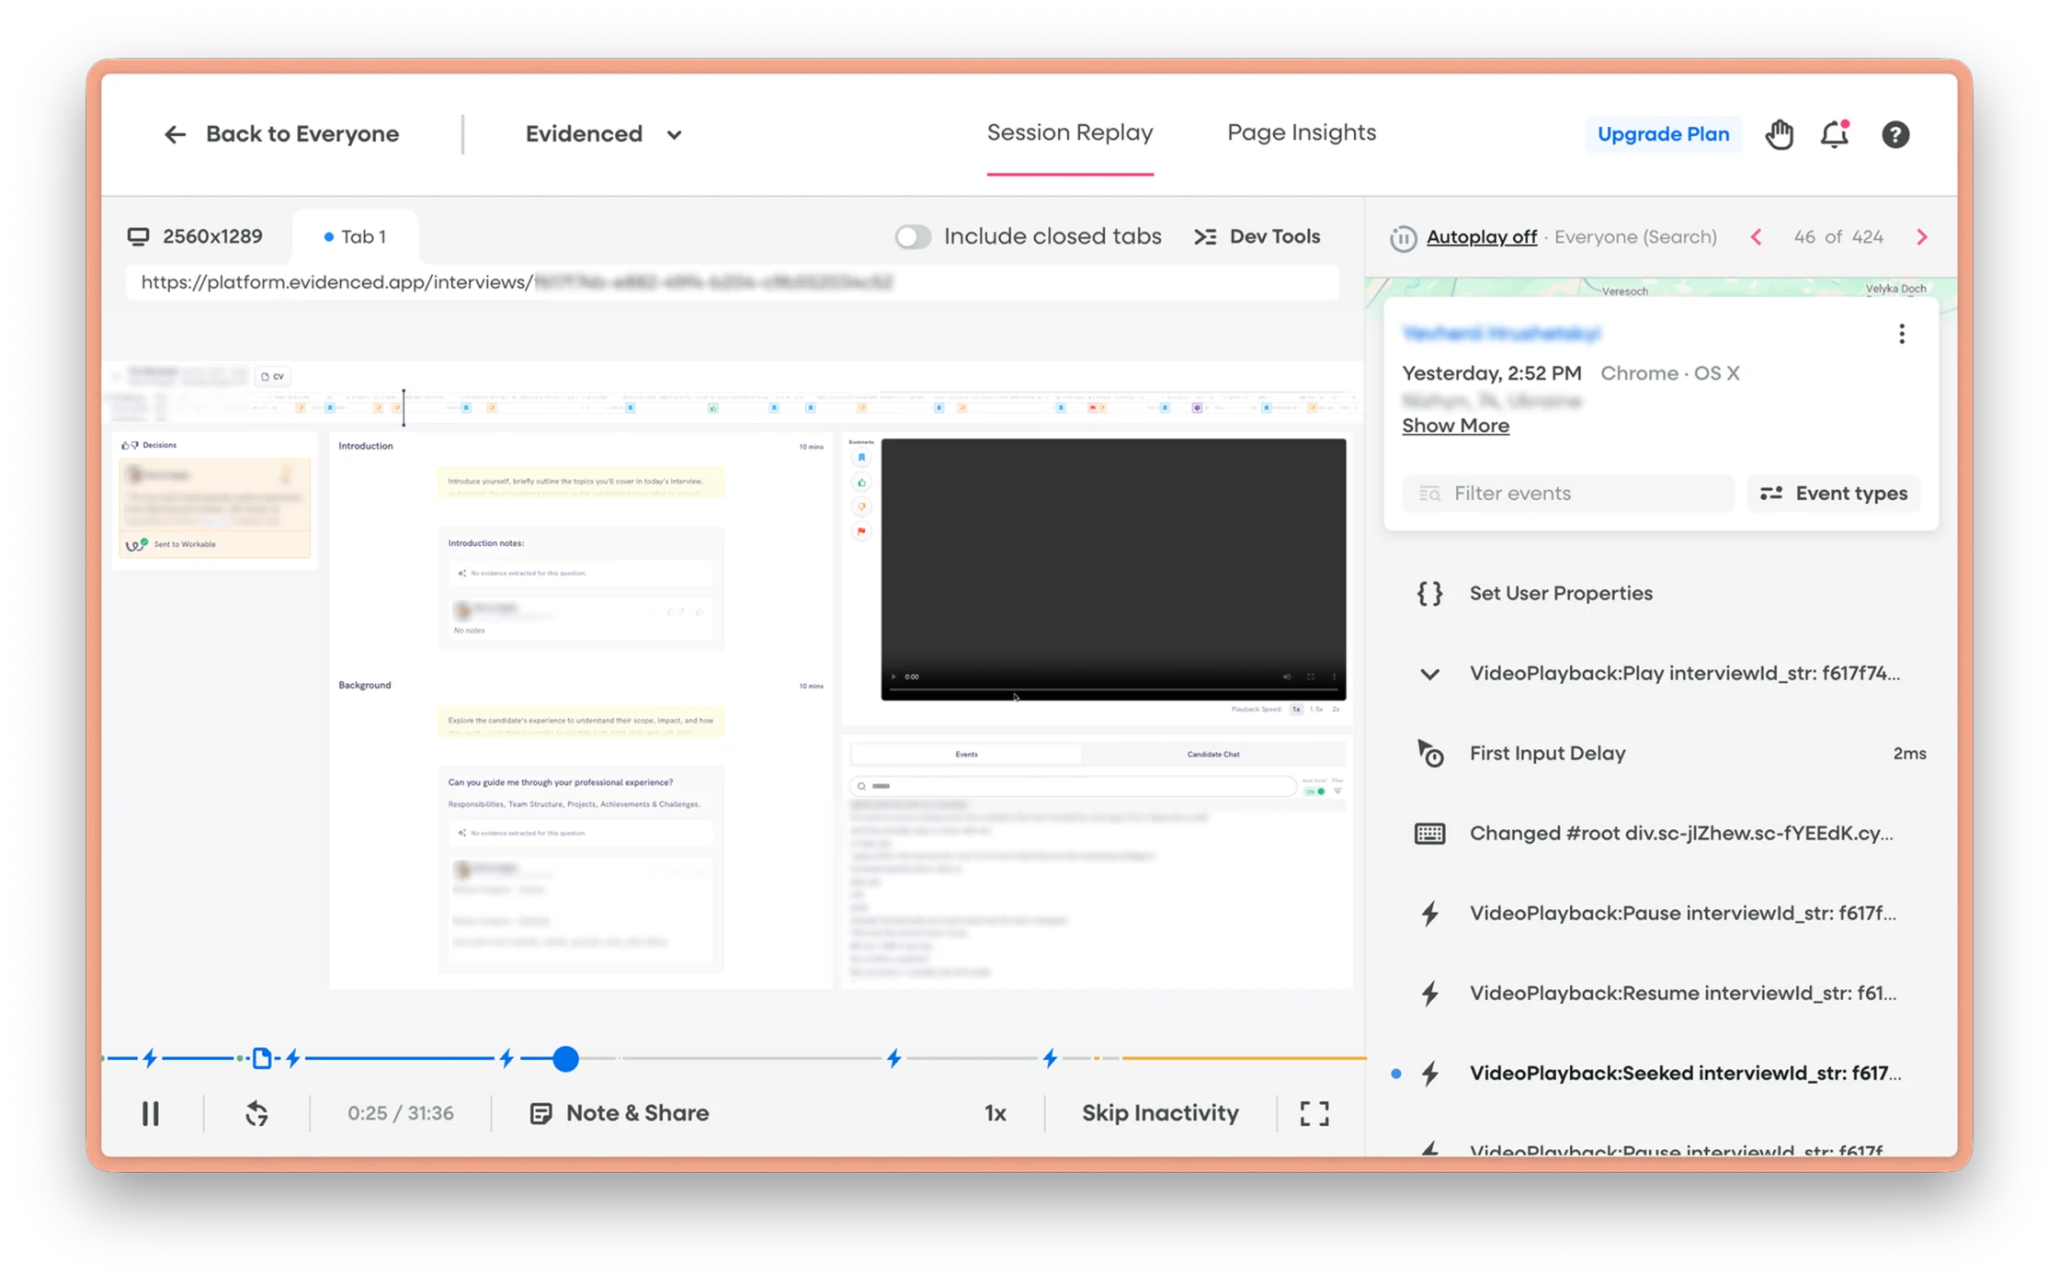Switch to the Session Replay tab
Viewport: 2059px width, 1286px height.
[x=1070, y=132]
